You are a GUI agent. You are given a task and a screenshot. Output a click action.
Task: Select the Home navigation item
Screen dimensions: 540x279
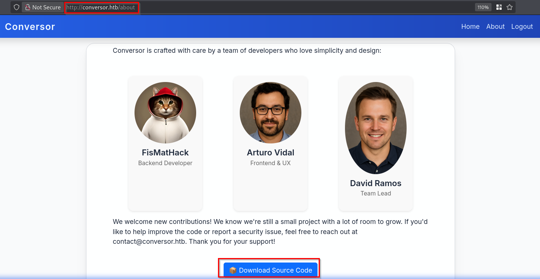(x=470, y=26)
